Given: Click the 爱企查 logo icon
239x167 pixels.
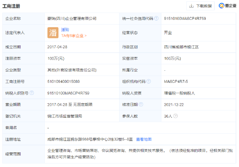Looking at the screenshot, I should tap(221, 6).
